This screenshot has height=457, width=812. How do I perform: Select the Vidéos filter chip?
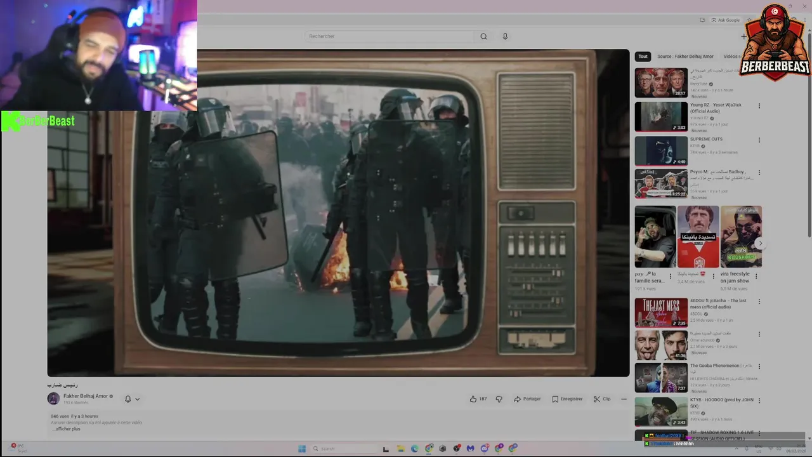click(x=730, y=56)
